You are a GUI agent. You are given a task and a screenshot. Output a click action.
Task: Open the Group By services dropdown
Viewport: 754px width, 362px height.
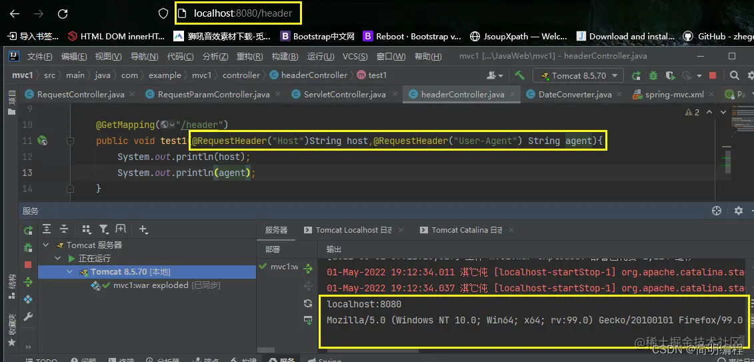87,229
